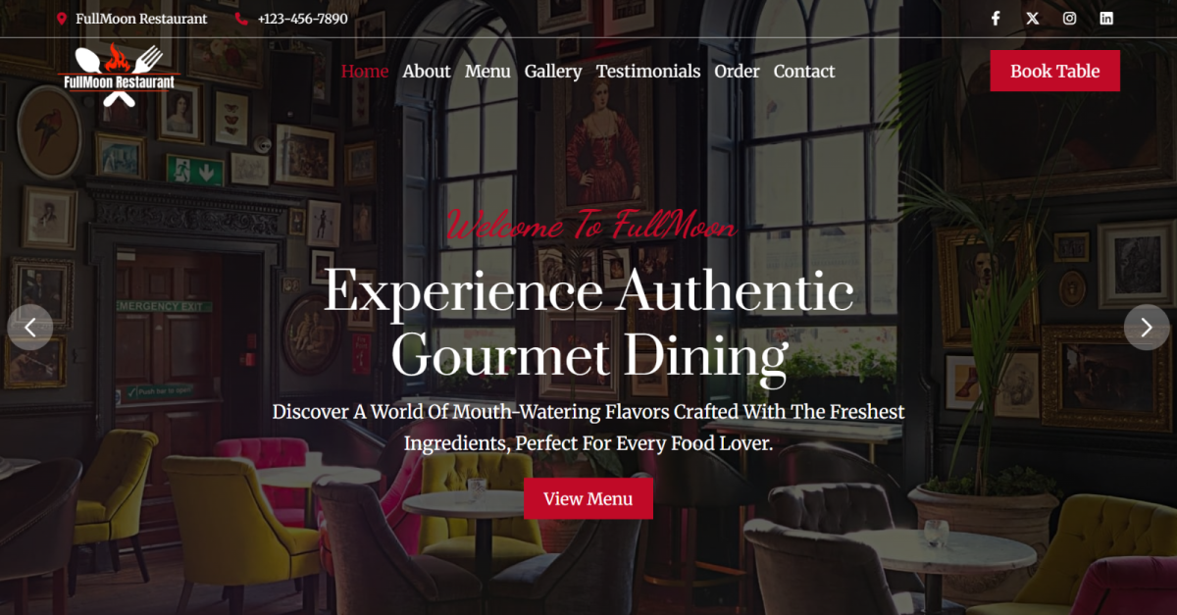Open the Order page link
Image resolution: width=1177 pixels, height=615 pixels.
(737, 71)
